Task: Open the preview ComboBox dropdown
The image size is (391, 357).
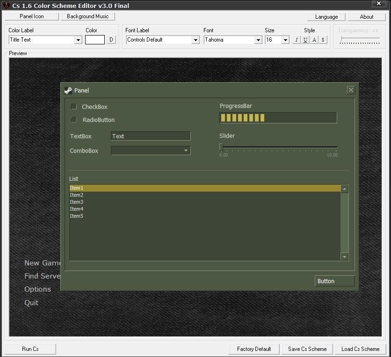Action: 186,150
